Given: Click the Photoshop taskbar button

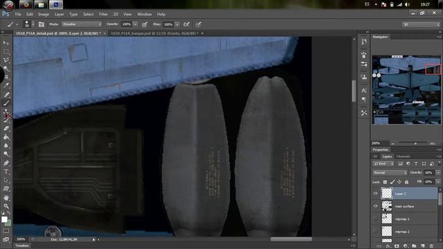Looking at the screenshot, I should point(55,5).
